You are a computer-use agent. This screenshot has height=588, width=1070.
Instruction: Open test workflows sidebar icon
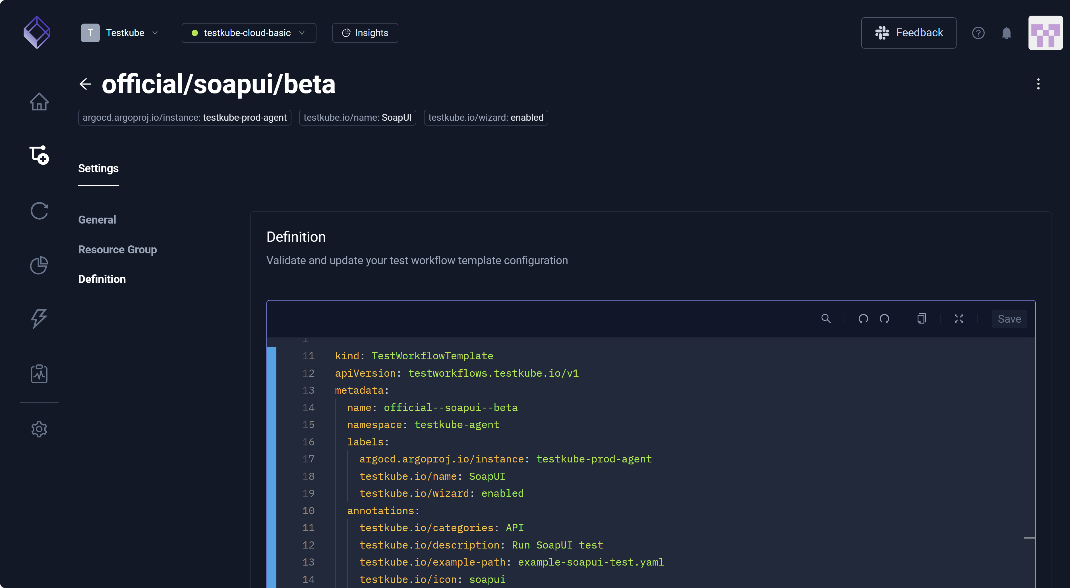[x=39, y=155]
